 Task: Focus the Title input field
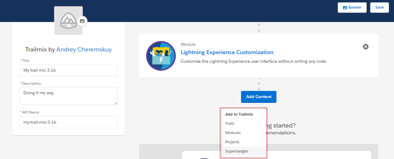click(68, 70)
